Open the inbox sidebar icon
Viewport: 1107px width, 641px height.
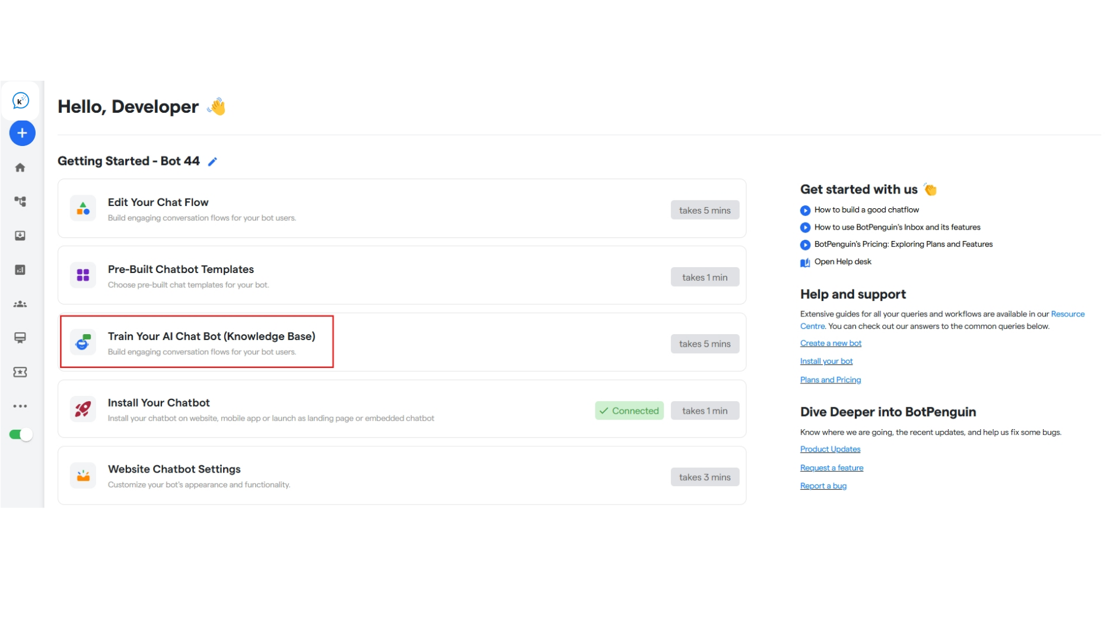tap(20, 236)
